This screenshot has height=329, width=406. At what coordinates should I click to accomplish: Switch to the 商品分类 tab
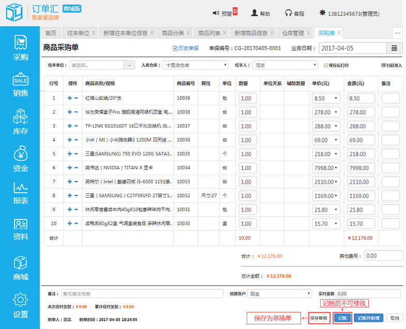173,33
